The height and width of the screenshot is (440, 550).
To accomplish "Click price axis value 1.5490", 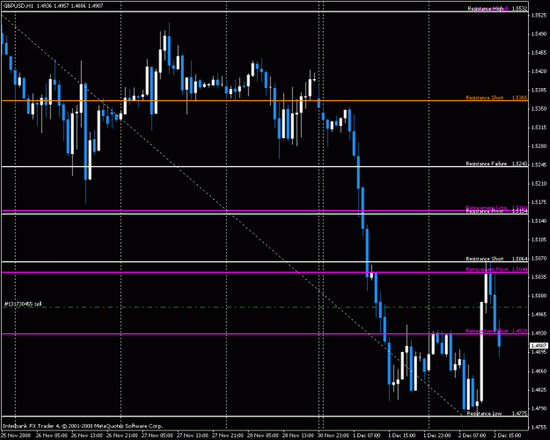I will point(539,34).
